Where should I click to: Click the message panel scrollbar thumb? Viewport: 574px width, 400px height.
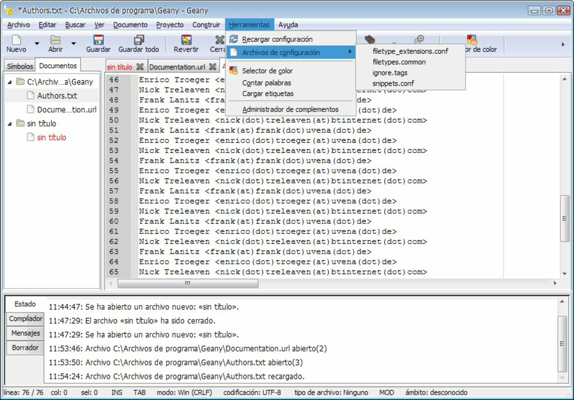pyautogui.click(x=562, y=344)
